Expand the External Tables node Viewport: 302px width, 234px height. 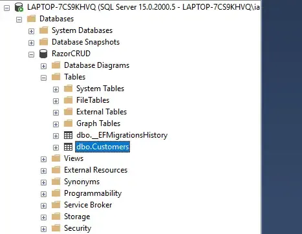pyautogui.click(x=56, y=112)
